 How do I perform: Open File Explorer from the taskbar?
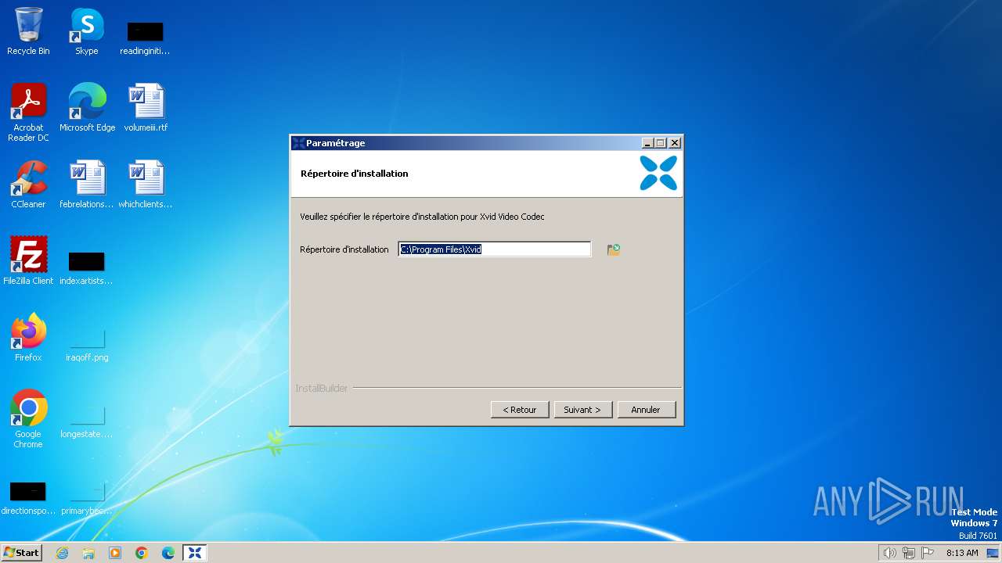(88, 553)
